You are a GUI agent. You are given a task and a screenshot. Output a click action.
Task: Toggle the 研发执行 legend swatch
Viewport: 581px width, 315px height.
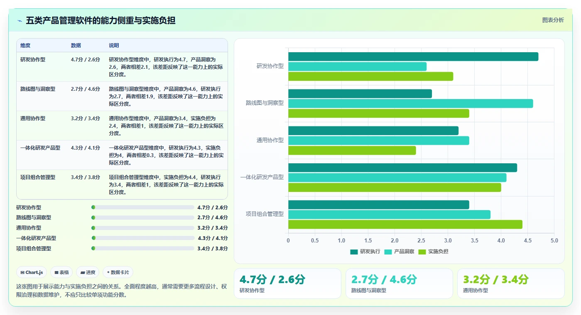(x=354, y=252)
